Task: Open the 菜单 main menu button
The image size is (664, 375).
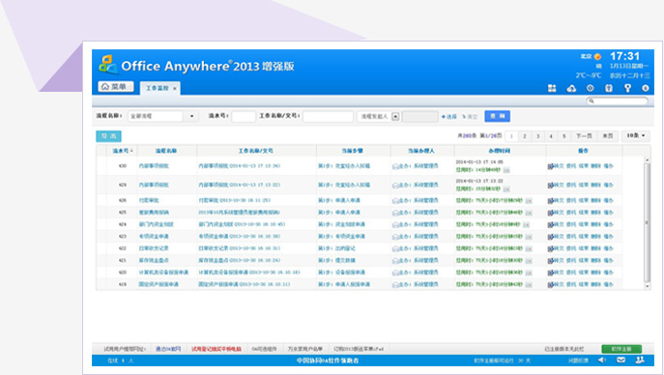Action: coord(116,86)
